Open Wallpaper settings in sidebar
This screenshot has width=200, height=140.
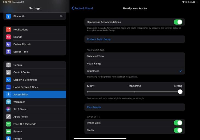(x=19, y=102)
